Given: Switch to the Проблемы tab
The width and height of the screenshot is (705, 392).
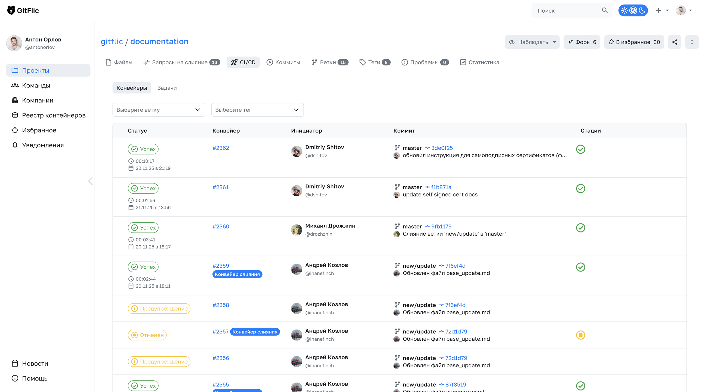Looking at the screenshot, I should pos(425,62).
